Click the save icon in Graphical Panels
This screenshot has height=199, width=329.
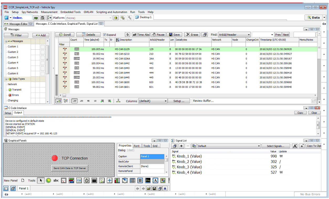pyautogui.click(x=154, y=188)
